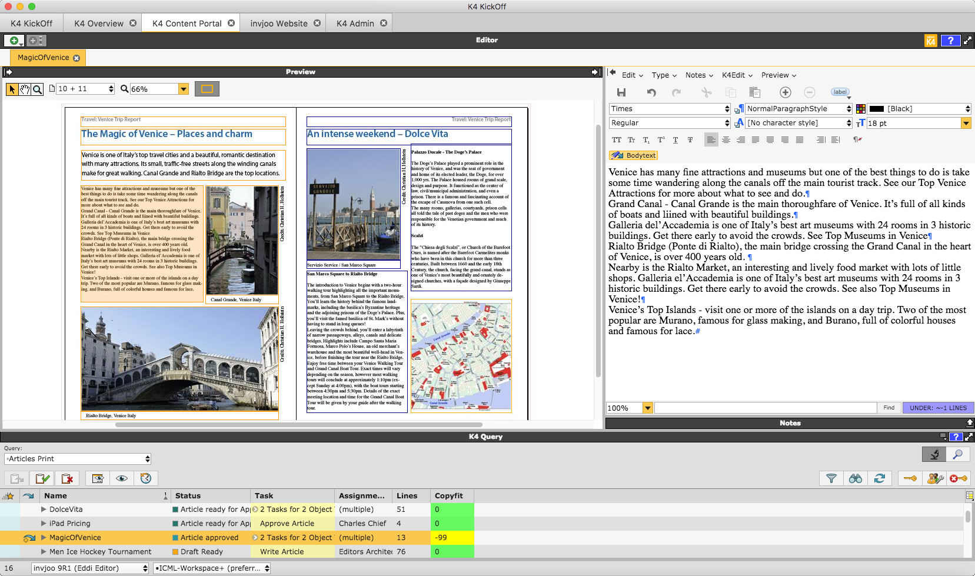Viewport: 975px width, 576px height.
Task: Toggle the microscope query mode button
Action: click(933, 454)
